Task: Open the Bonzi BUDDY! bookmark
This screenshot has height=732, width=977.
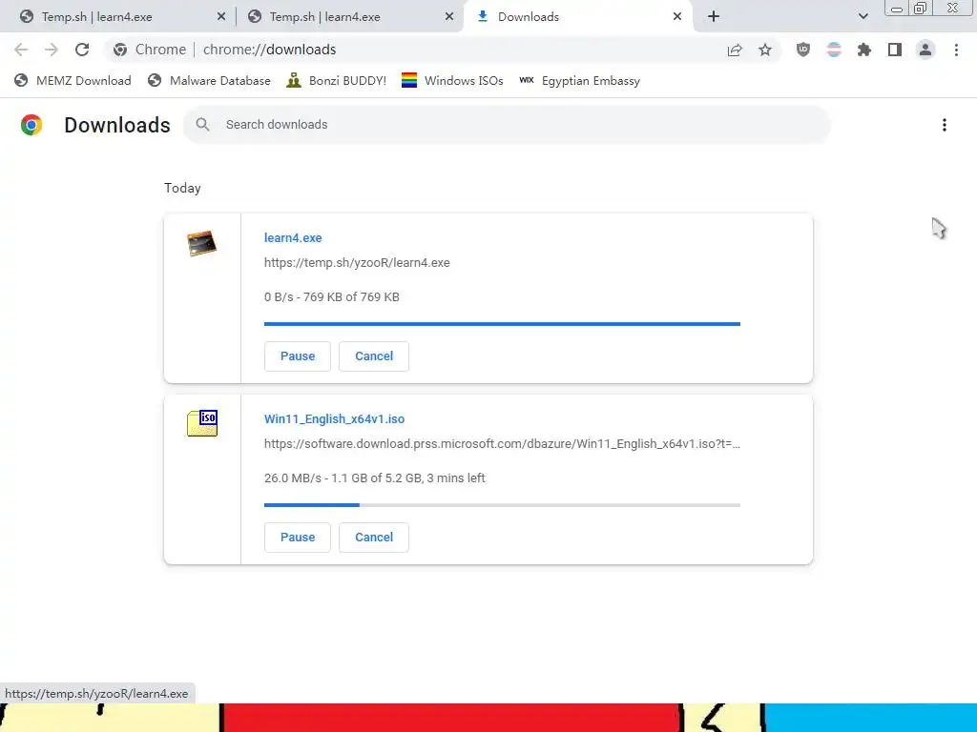Action: tap(337, 81)
